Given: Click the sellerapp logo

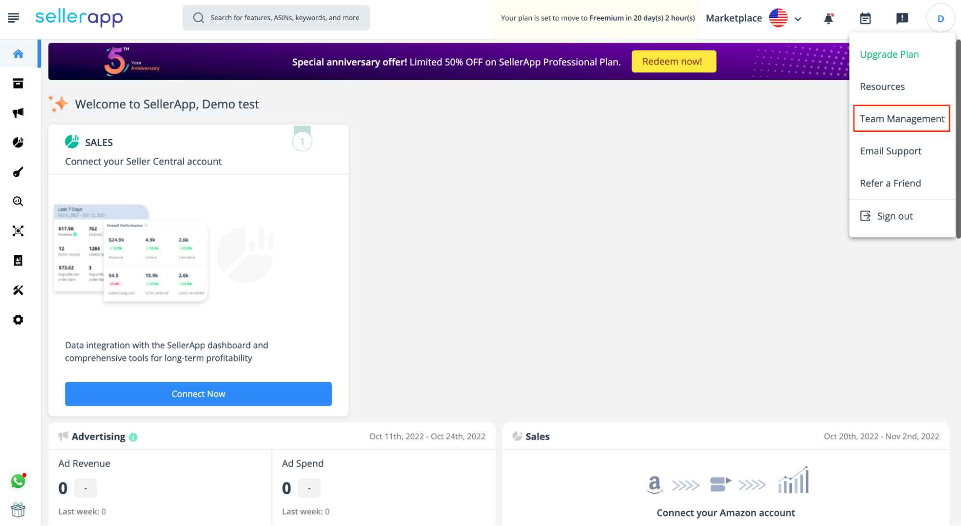Looking at the screenshot, I should coord(79,18).
